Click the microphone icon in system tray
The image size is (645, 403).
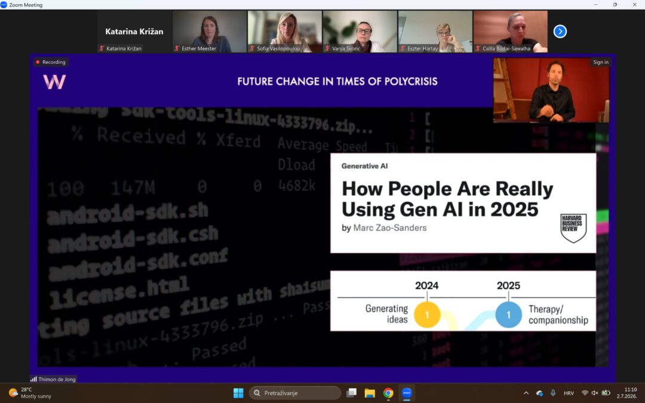tap(553, 393)
